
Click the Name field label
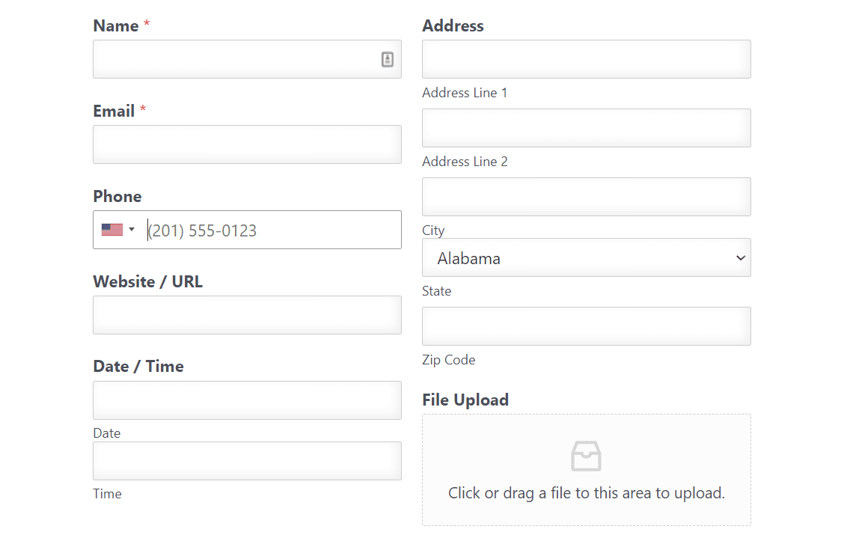[116, 26]
